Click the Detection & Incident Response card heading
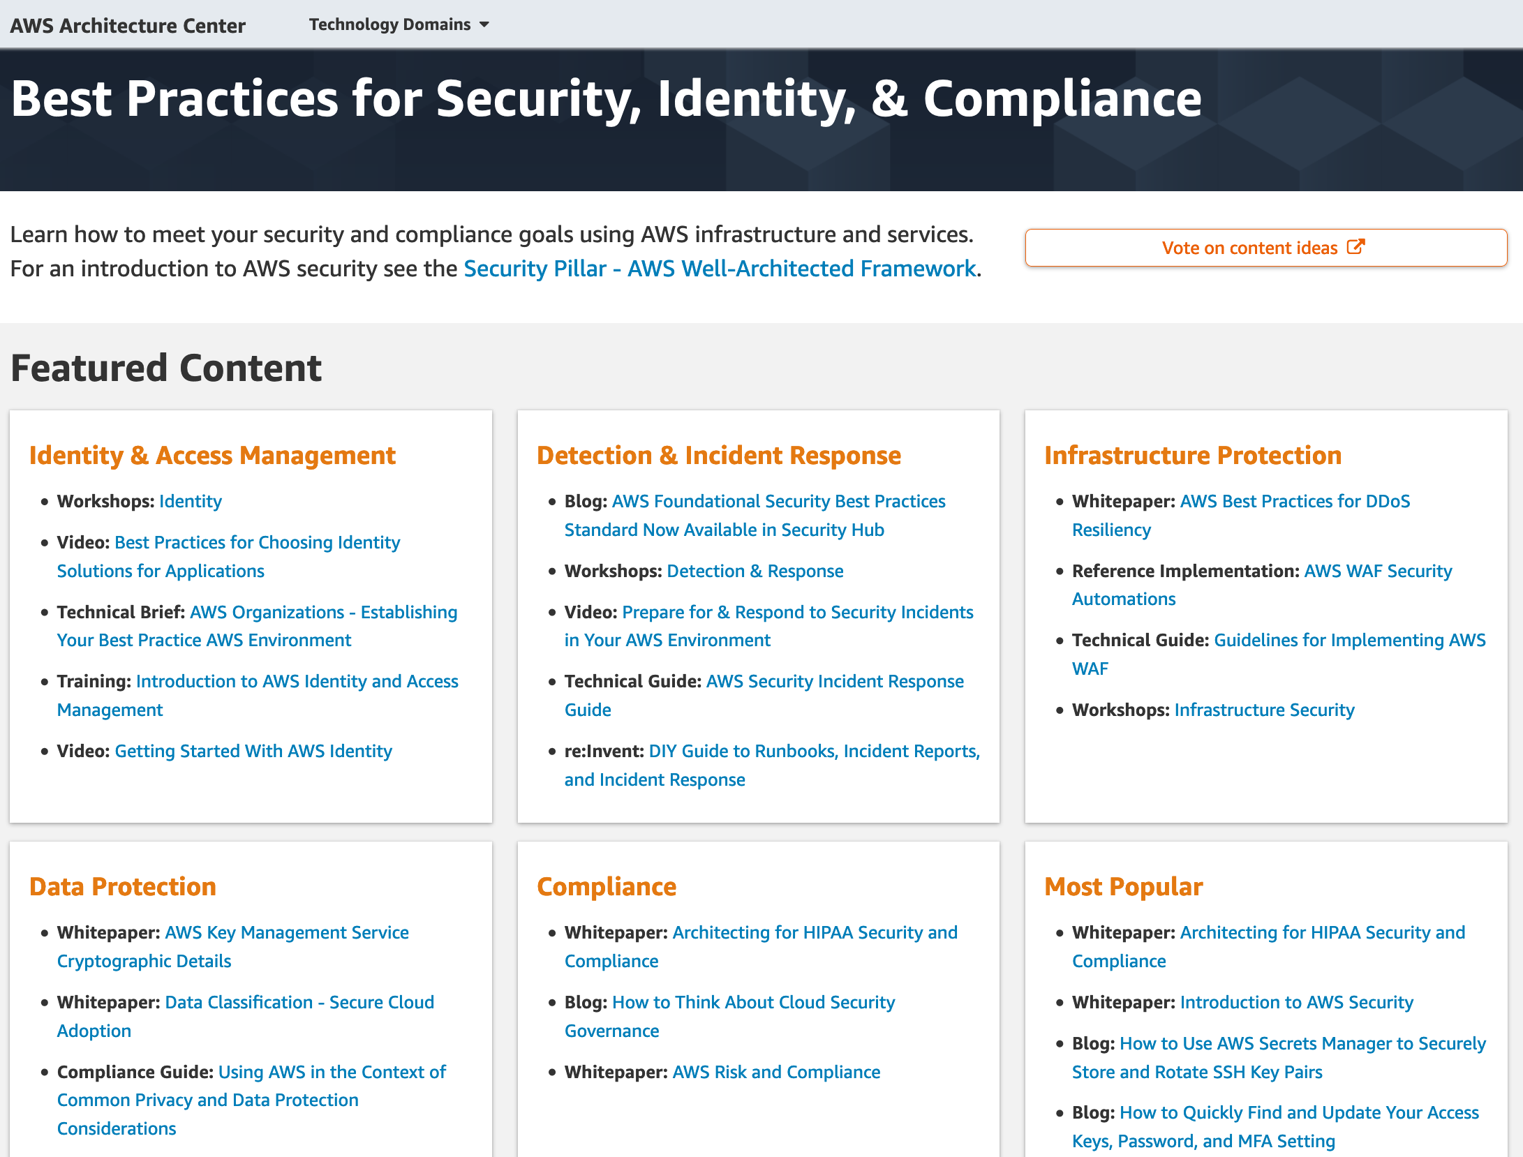This screenshot has width=1523, height=1157. tap(719, 456)
